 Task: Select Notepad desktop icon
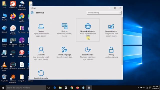click(4, 53)
